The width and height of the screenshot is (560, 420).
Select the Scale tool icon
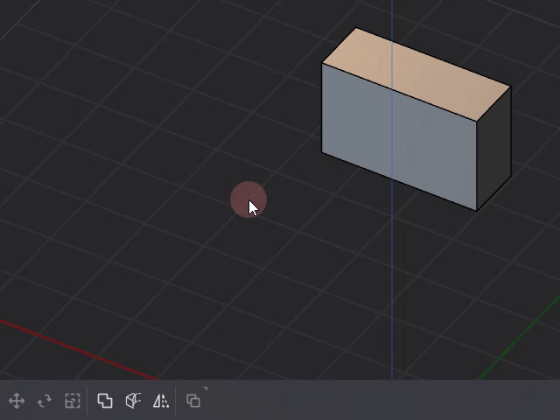coord(73,401)
